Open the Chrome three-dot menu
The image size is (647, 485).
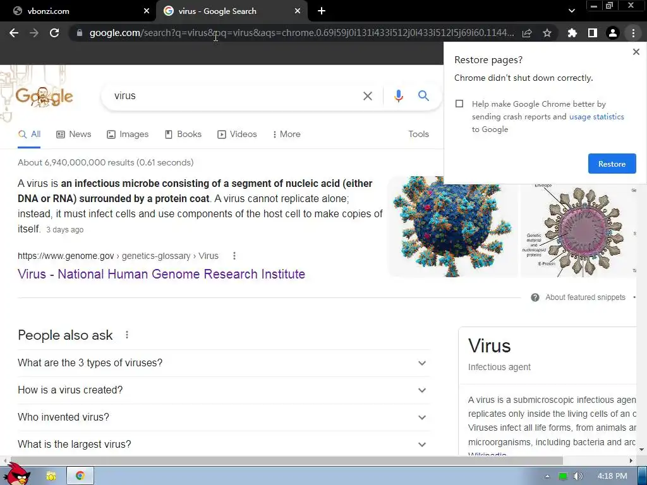(633, 33)
